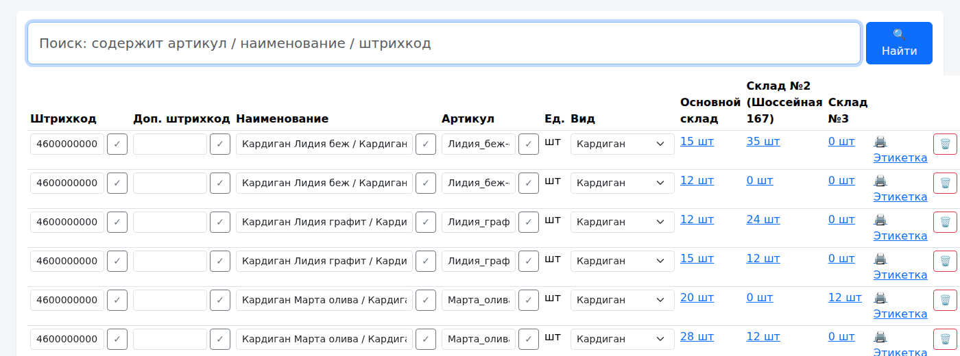Delete the графит row with 24 шт stock

[945, 222]
